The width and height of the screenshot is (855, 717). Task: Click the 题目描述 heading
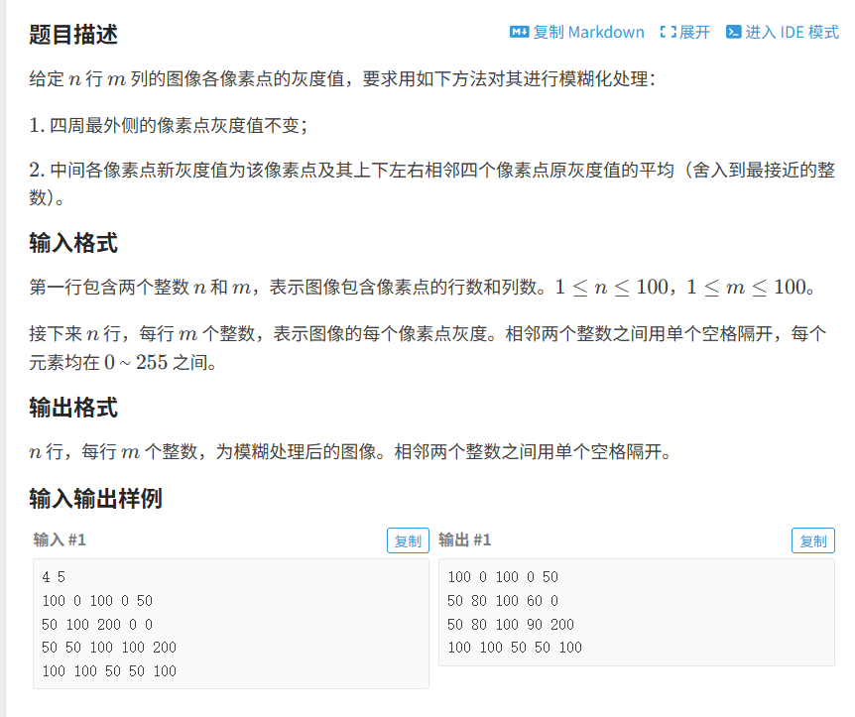coord(73,35)
